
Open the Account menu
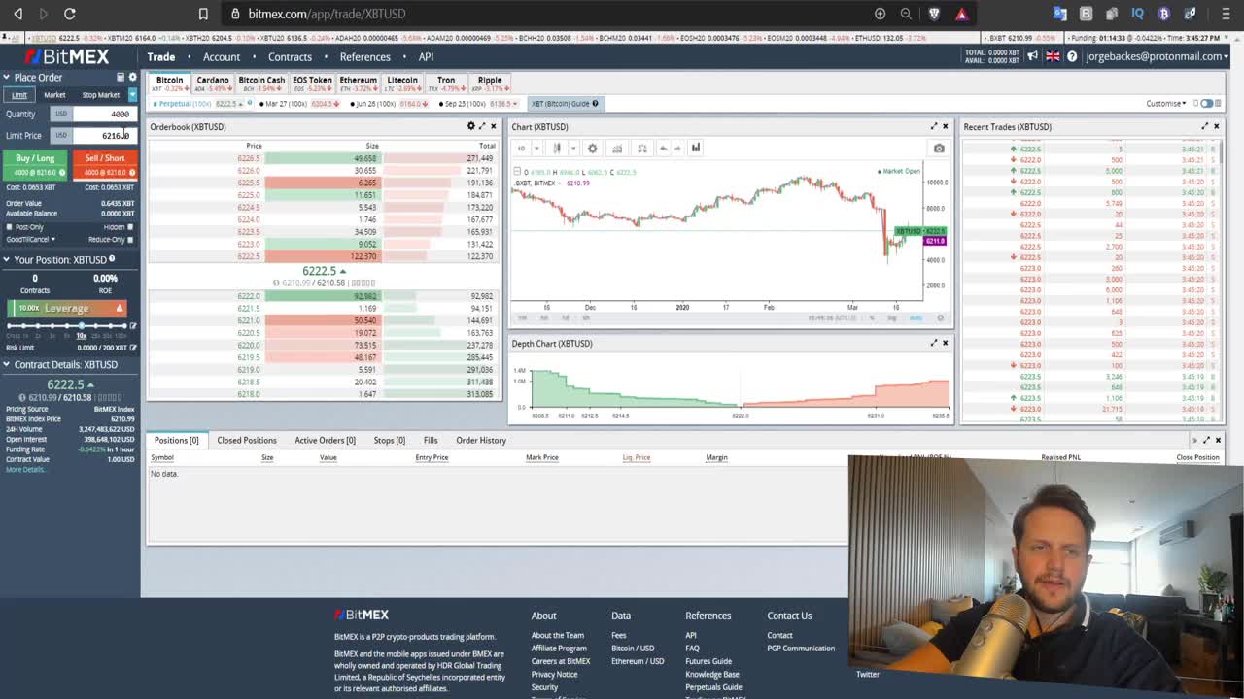coord(222,56)
